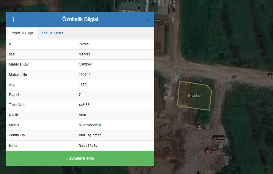Image resolution: width=273 pixels, height=174 pixels.
Task: Click the panel header title text
Action: pyautogui.click(x=80, y=19)
